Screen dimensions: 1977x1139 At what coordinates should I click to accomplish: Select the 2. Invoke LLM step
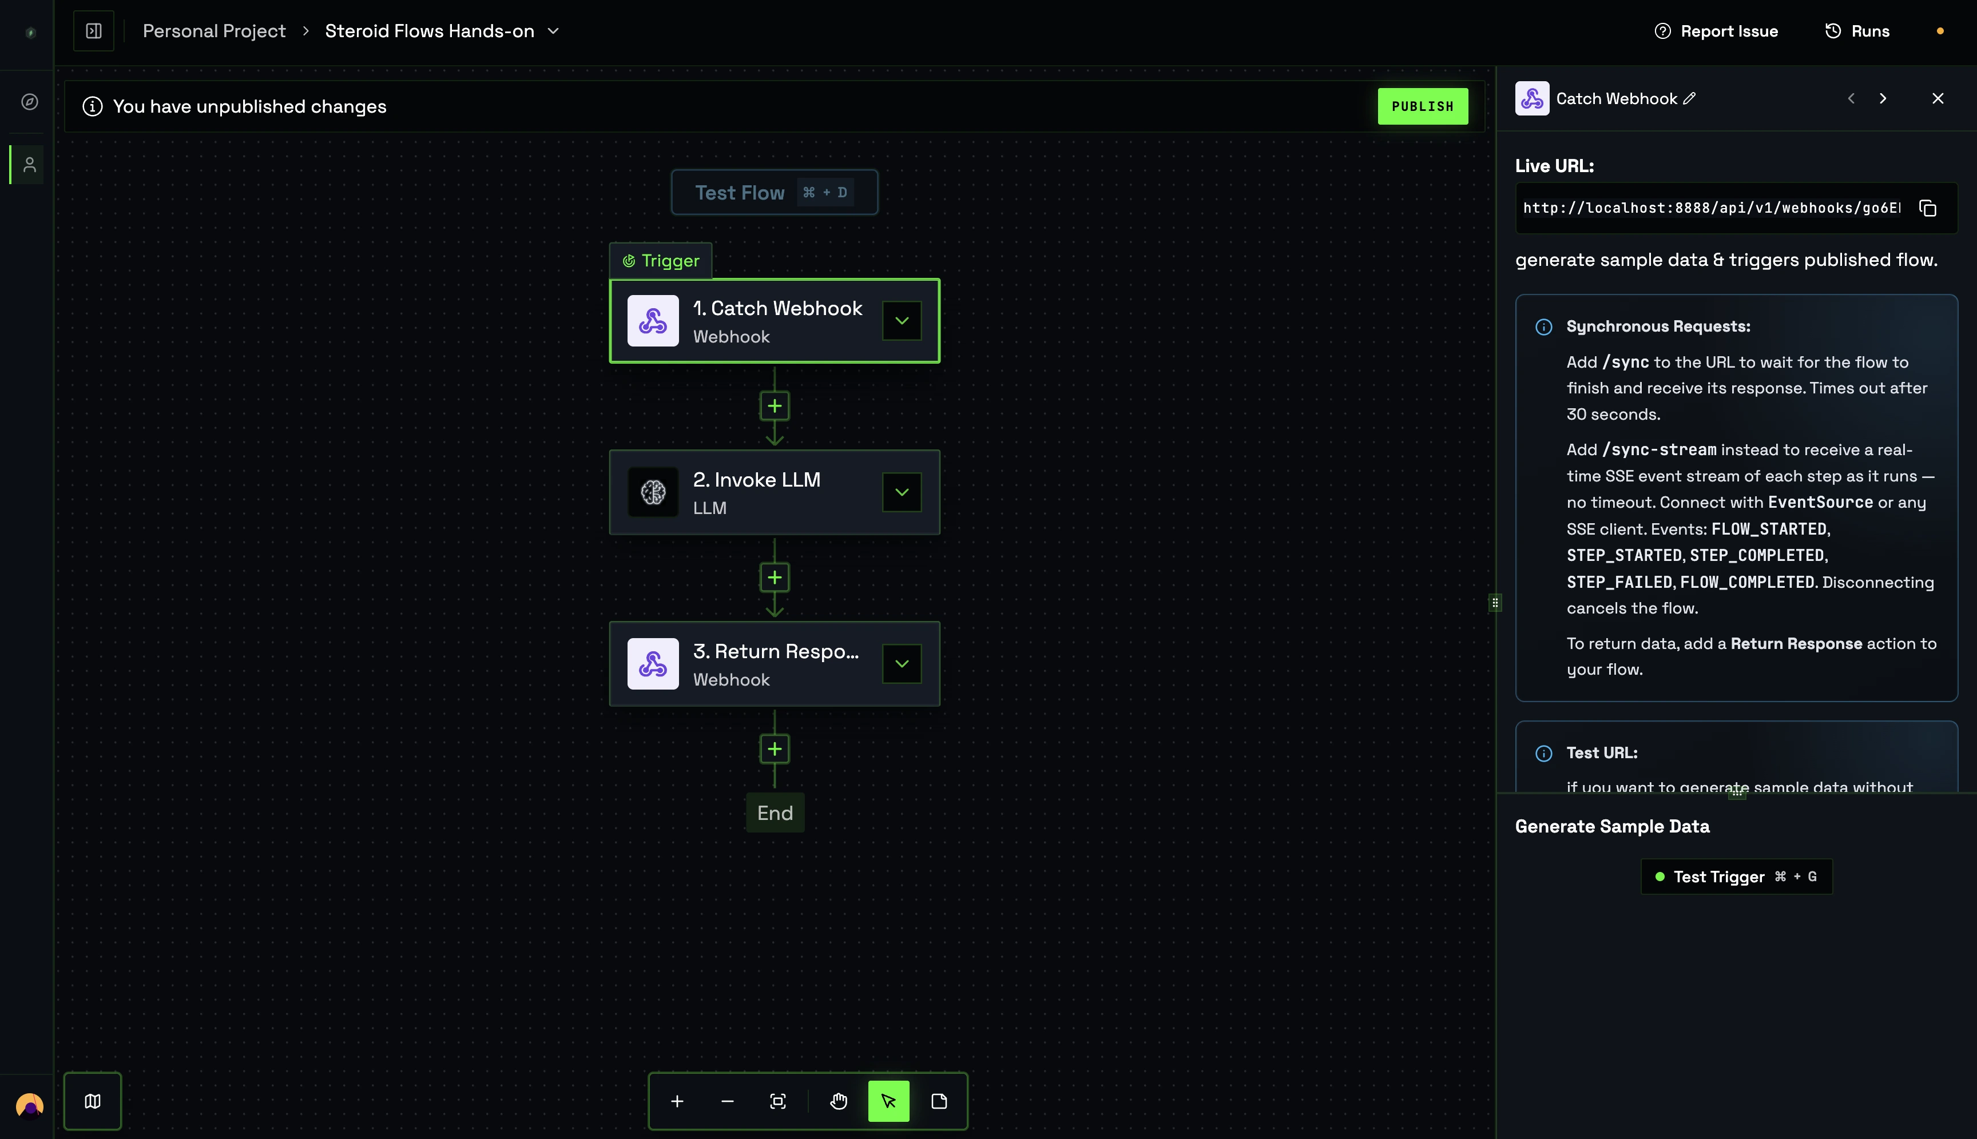point(774,492)
